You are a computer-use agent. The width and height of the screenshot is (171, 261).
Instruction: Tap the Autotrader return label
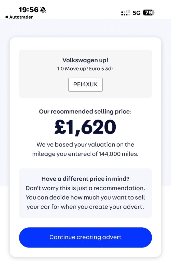(21, 17)
